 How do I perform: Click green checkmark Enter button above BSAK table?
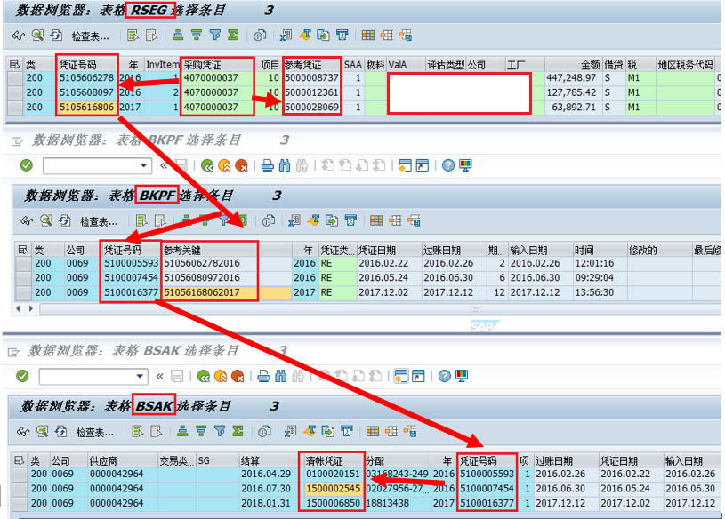coord(22,376)
